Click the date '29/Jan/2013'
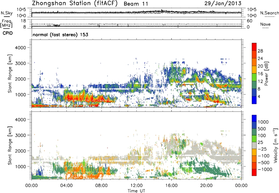279x193 pixels. point(223,3)
